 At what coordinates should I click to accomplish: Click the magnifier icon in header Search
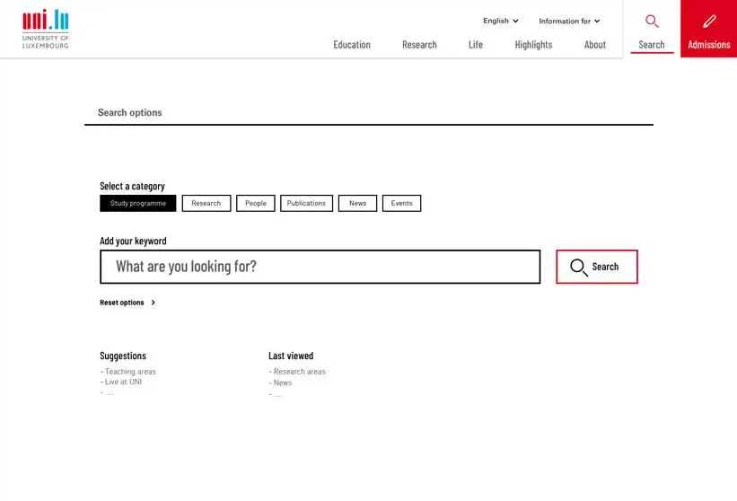pyautogui.click(x=652, y=22)
